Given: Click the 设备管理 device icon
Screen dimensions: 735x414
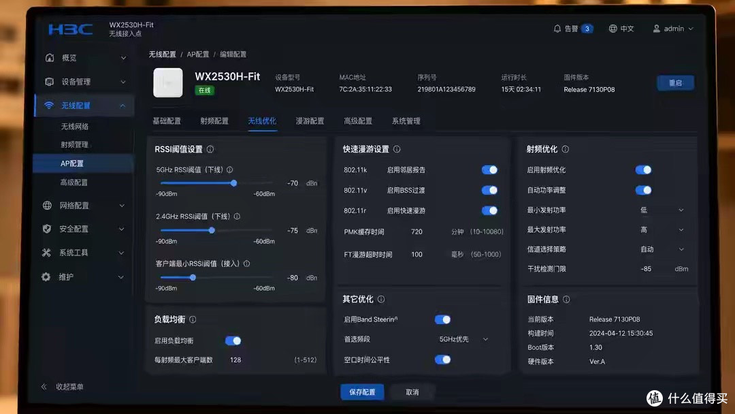Looking at the screenshot, I should click(49, 82).
